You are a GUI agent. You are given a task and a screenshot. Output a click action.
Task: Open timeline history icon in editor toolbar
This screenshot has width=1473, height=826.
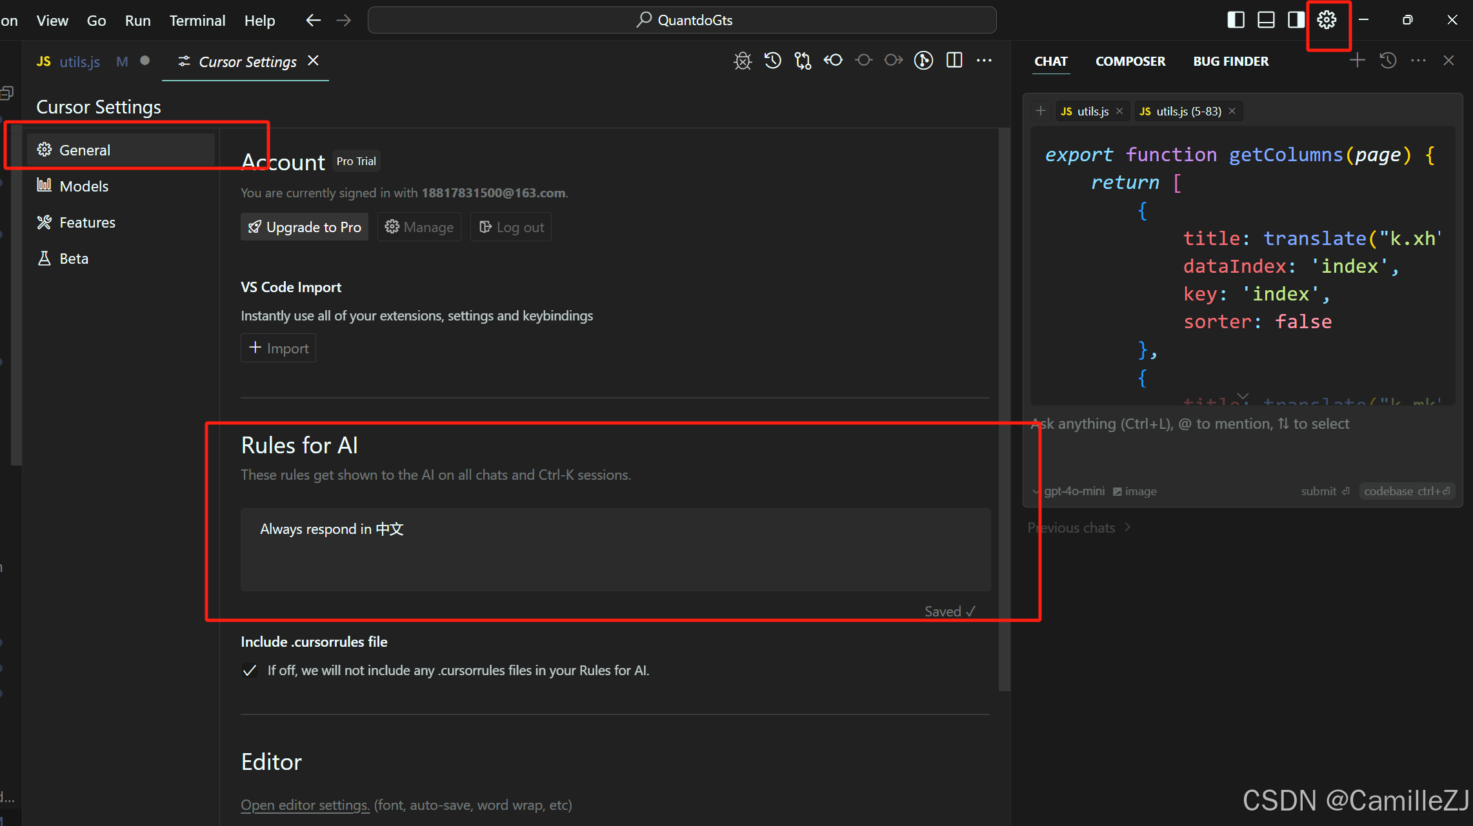click(x=772, y=61)
